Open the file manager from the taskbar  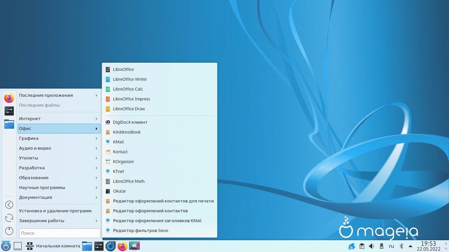pyautogui.click(x=87, y=246)
